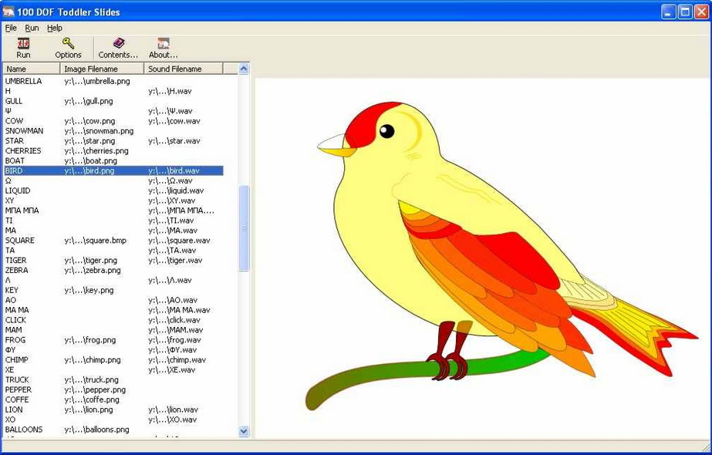
Task: Select the STAR row
Action: pos(113,141)
